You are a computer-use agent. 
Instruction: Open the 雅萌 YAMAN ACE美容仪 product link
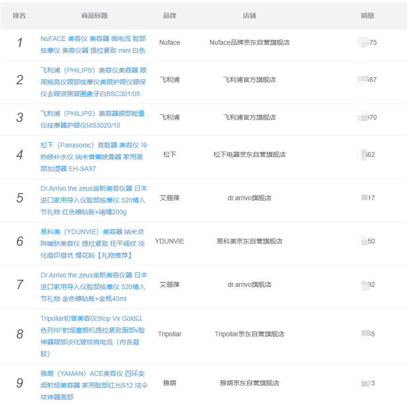coord(94,385)
